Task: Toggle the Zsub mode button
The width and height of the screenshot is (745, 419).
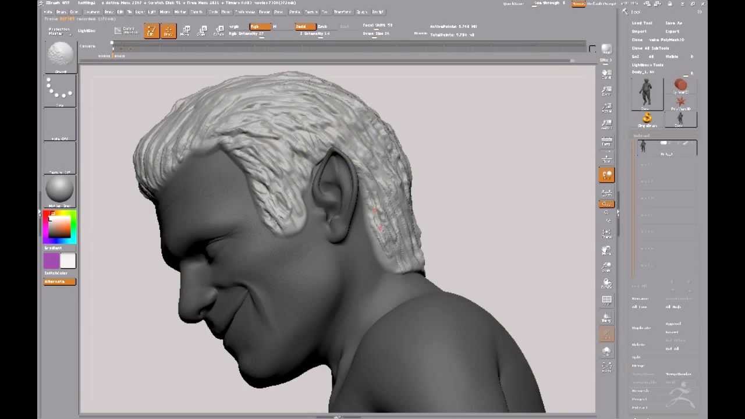Action: (x=322, y=26)
